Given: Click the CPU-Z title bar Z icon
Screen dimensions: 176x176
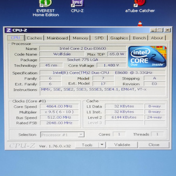Looking at the screenshot, I should [9, 30].
